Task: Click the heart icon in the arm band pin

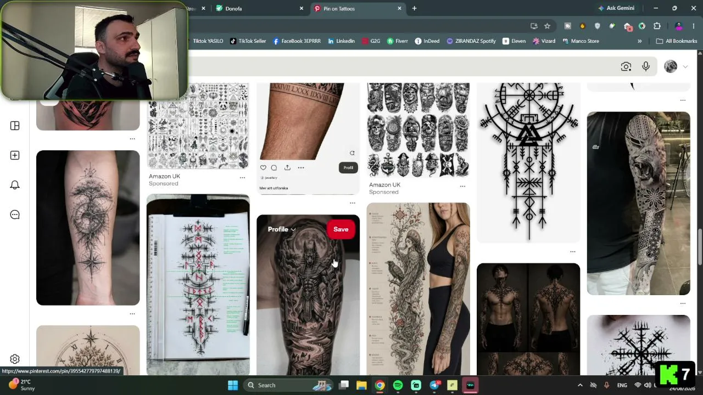Action: pyautogui.click(x=263, y=168)
